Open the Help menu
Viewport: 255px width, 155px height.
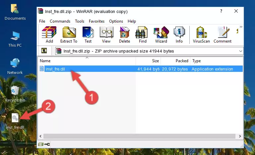132,21
